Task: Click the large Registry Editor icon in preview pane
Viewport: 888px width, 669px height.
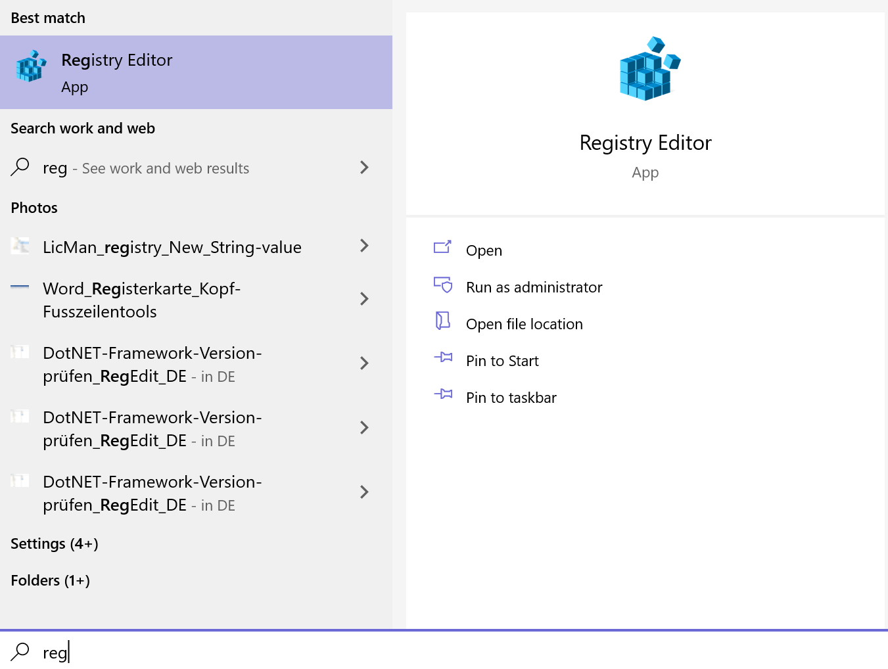Action: click(x=649, y=68)
